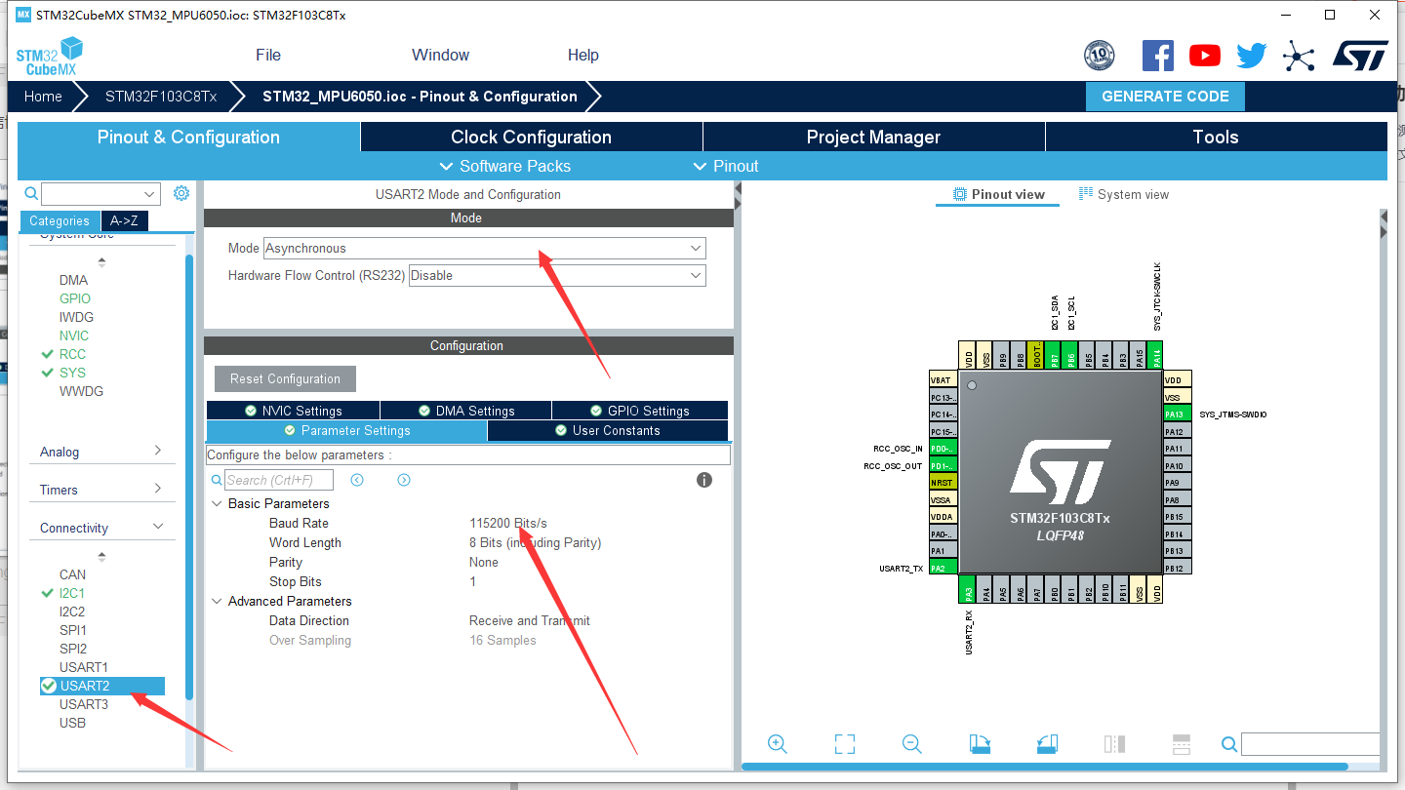Click the parameter search field
The image size is (1405, 790).
coord(279,480)
